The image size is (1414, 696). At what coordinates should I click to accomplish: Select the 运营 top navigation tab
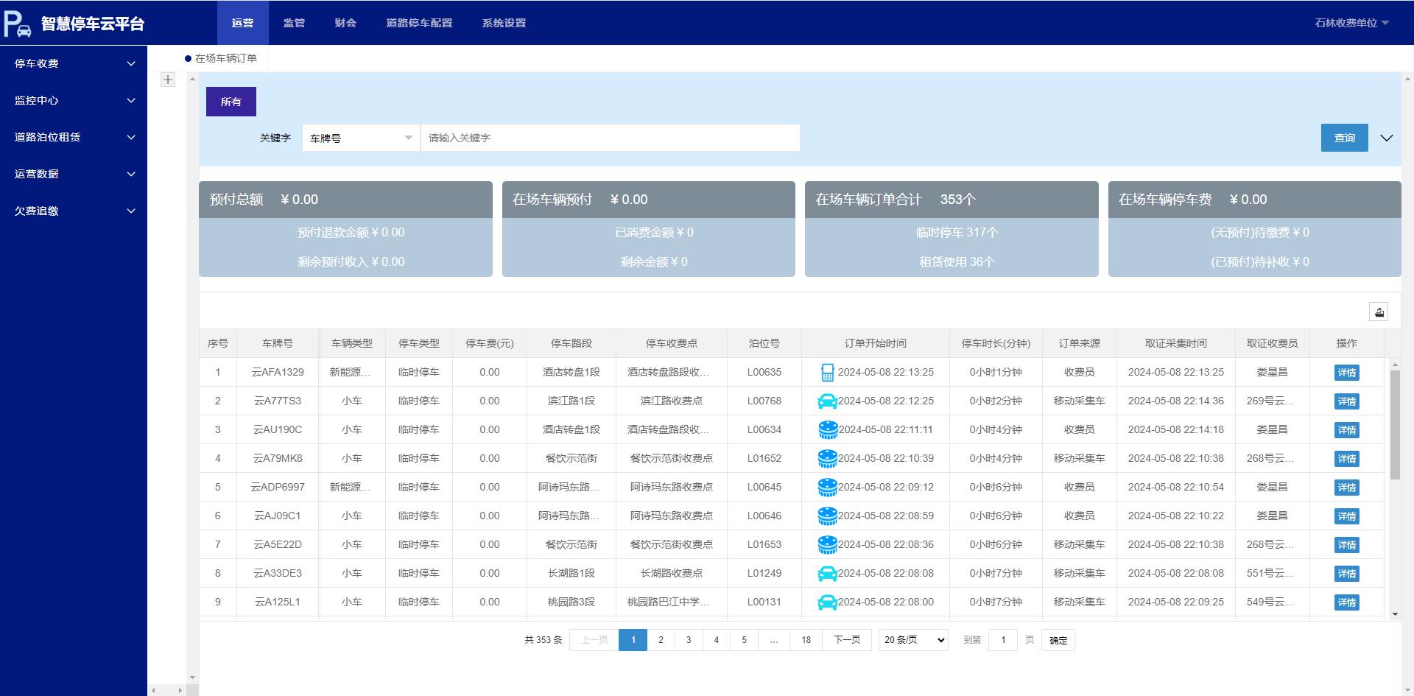pos(242,23)
